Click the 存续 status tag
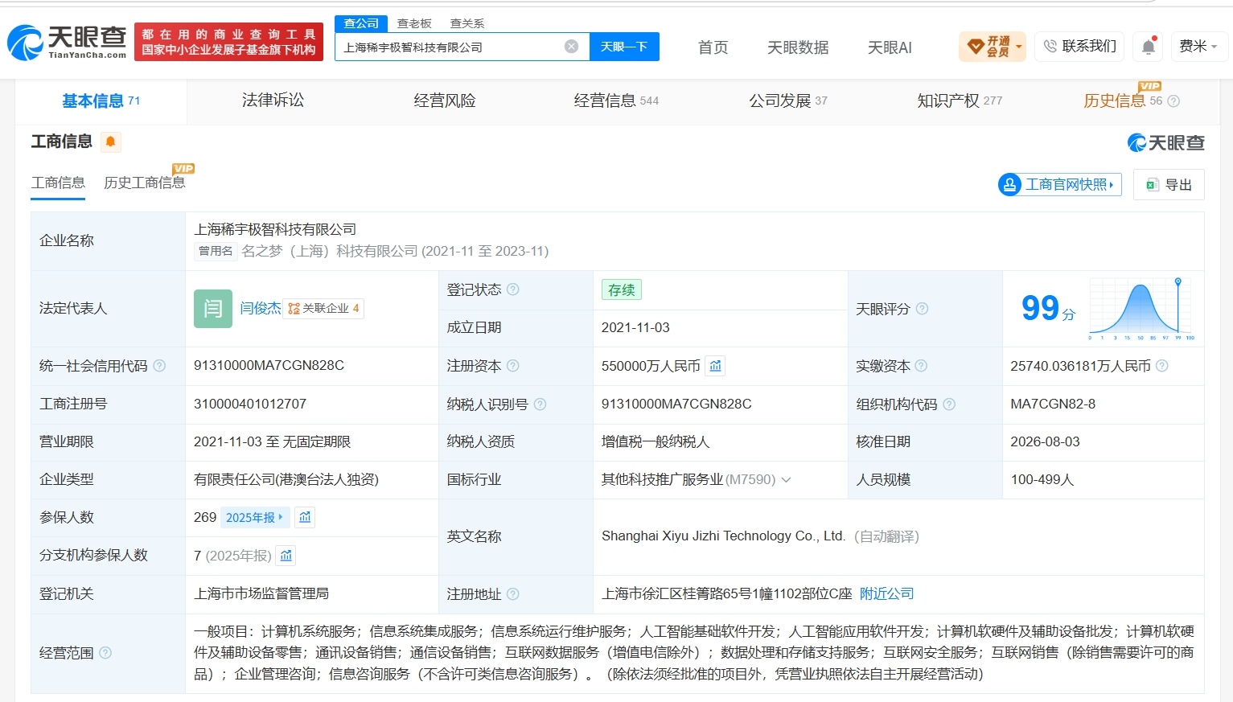 click(621, 289)
